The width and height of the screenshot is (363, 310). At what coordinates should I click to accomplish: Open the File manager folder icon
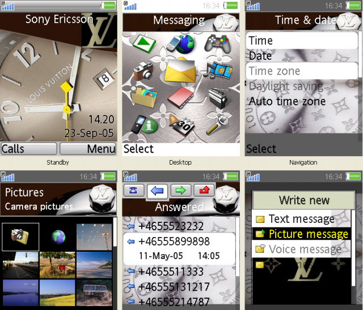tap(143, 98)
